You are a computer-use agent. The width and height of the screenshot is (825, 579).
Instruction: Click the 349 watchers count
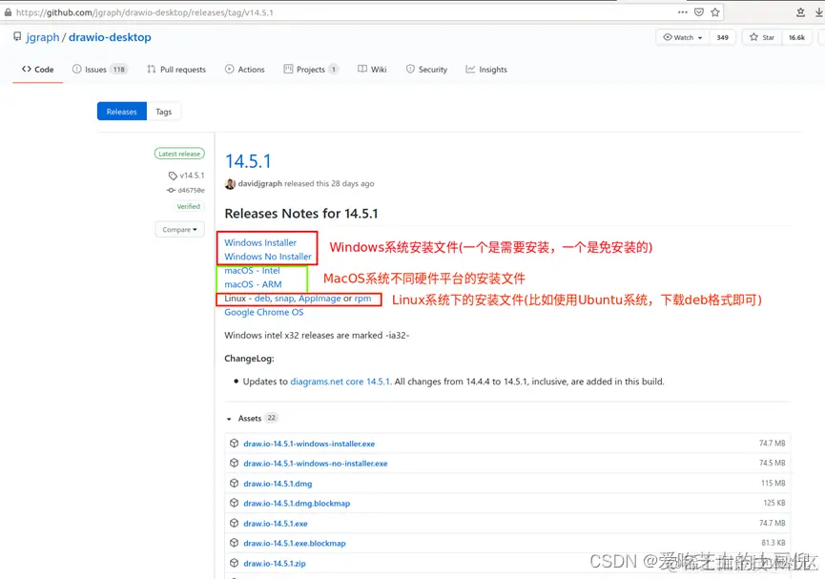[722, 37]
